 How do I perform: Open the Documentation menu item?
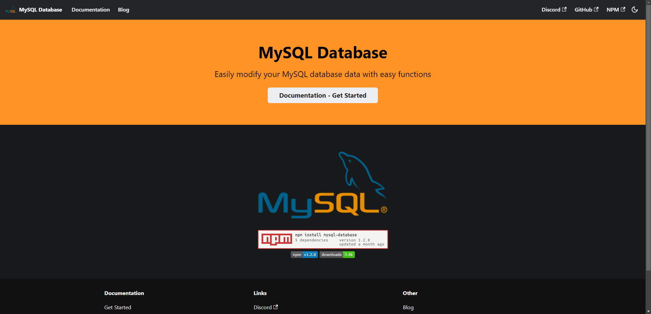90,9
